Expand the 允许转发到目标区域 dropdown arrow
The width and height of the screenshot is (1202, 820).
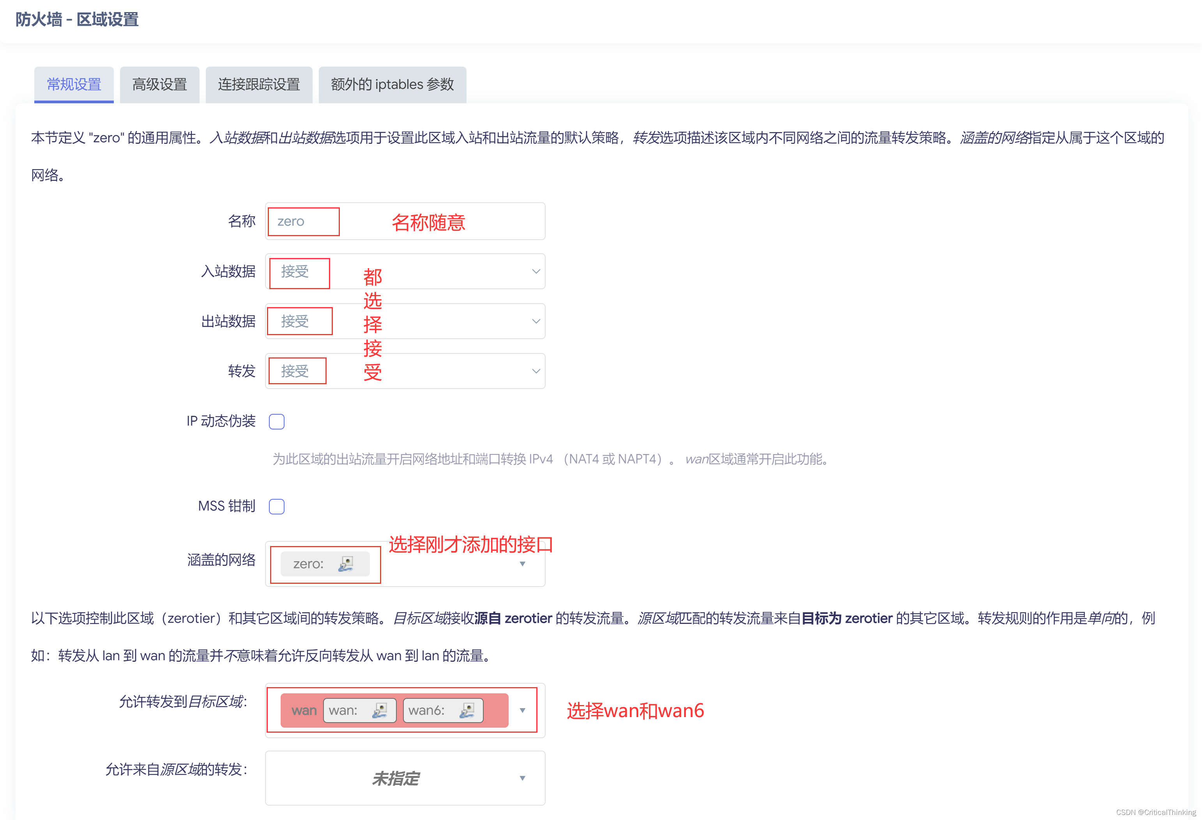pos(522,710)
